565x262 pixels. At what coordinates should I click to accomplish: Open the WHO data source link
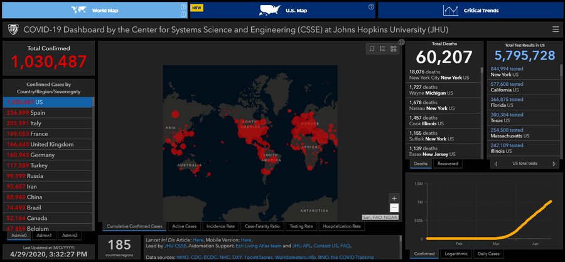coord(183,258)
